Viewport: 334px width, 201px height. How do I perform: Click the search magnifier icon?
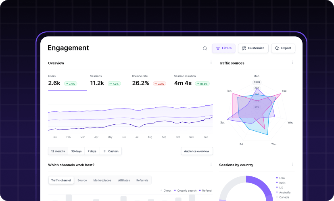(x=205, y=48)
